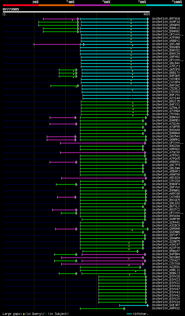Click the white query sequence bar
This screenshot has width=185, height=316.
(x=76, y=12)
